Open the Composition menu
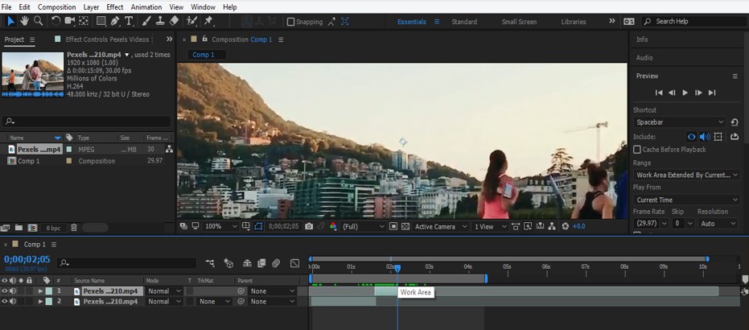Viewport: 749px width, 330px height. pos(56,6)
